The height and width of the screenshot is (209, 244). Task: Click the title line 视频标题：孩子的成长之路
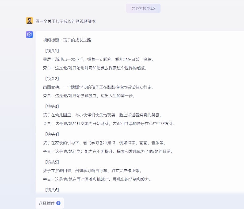pos(67,40)
